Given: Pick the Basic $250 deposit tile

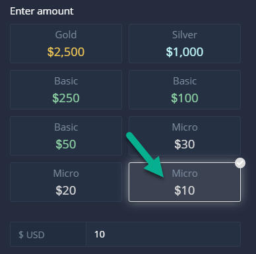Looking at the screenshot, I should [66, 90].
